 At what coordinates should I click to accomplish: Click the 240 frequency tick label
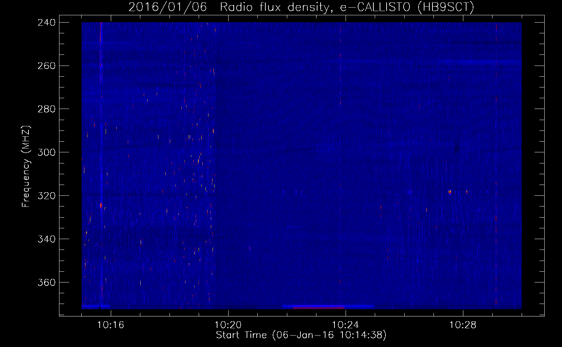coord(47,23)
